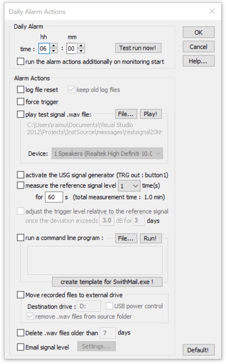
Task: Enable play test signal .wav file
Action: [20, 114]
